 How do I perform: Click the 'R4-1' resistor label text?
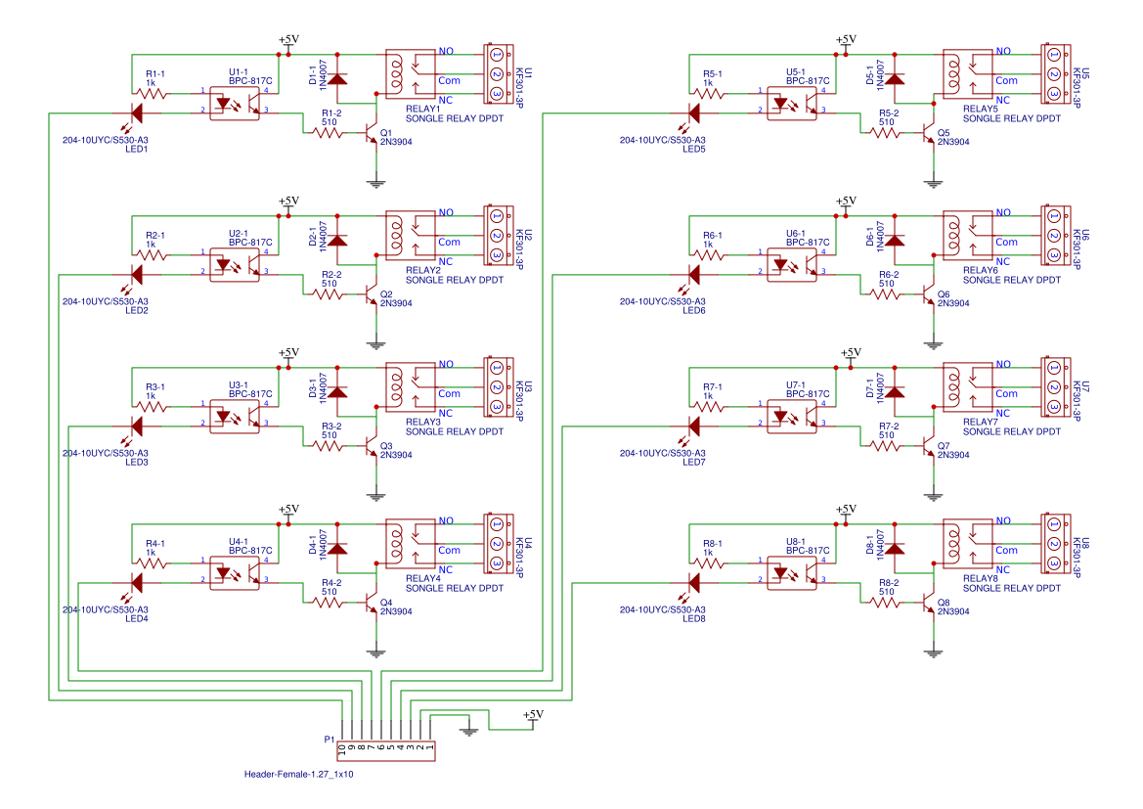155,544
